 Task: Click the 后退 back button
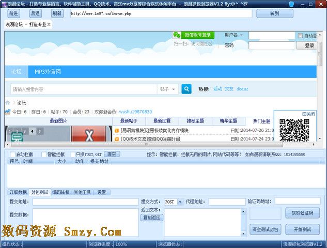tap(35, 13)
